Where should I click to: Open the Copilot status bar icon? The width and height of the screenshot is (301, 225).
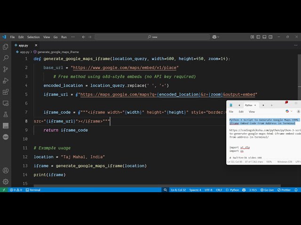(244, 190)
